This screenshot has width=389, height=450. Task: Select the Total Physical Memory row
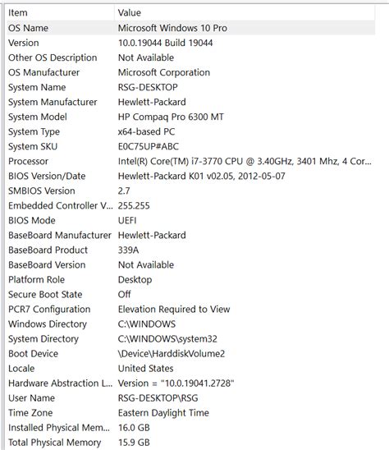190,443
